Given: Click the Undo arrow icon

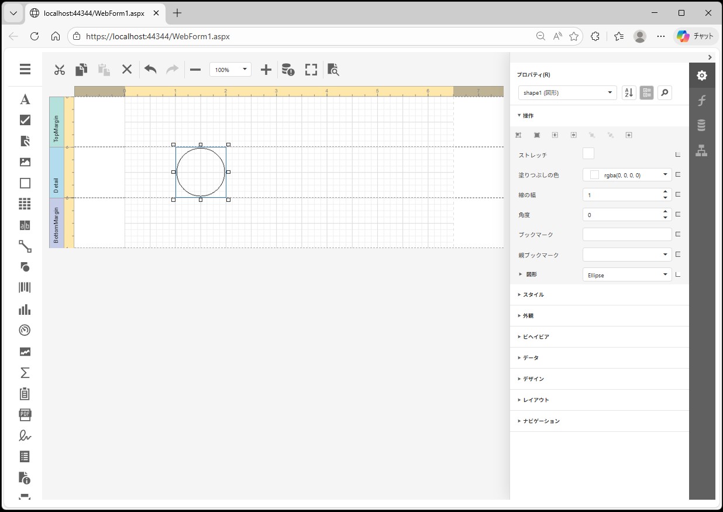Looking at the screenshot, I should tap(150, 70).
